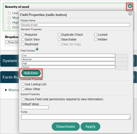Click the Field Choices heading
Image resolution: width=137 pixels, height=134 pixels.
click(28, 50)
